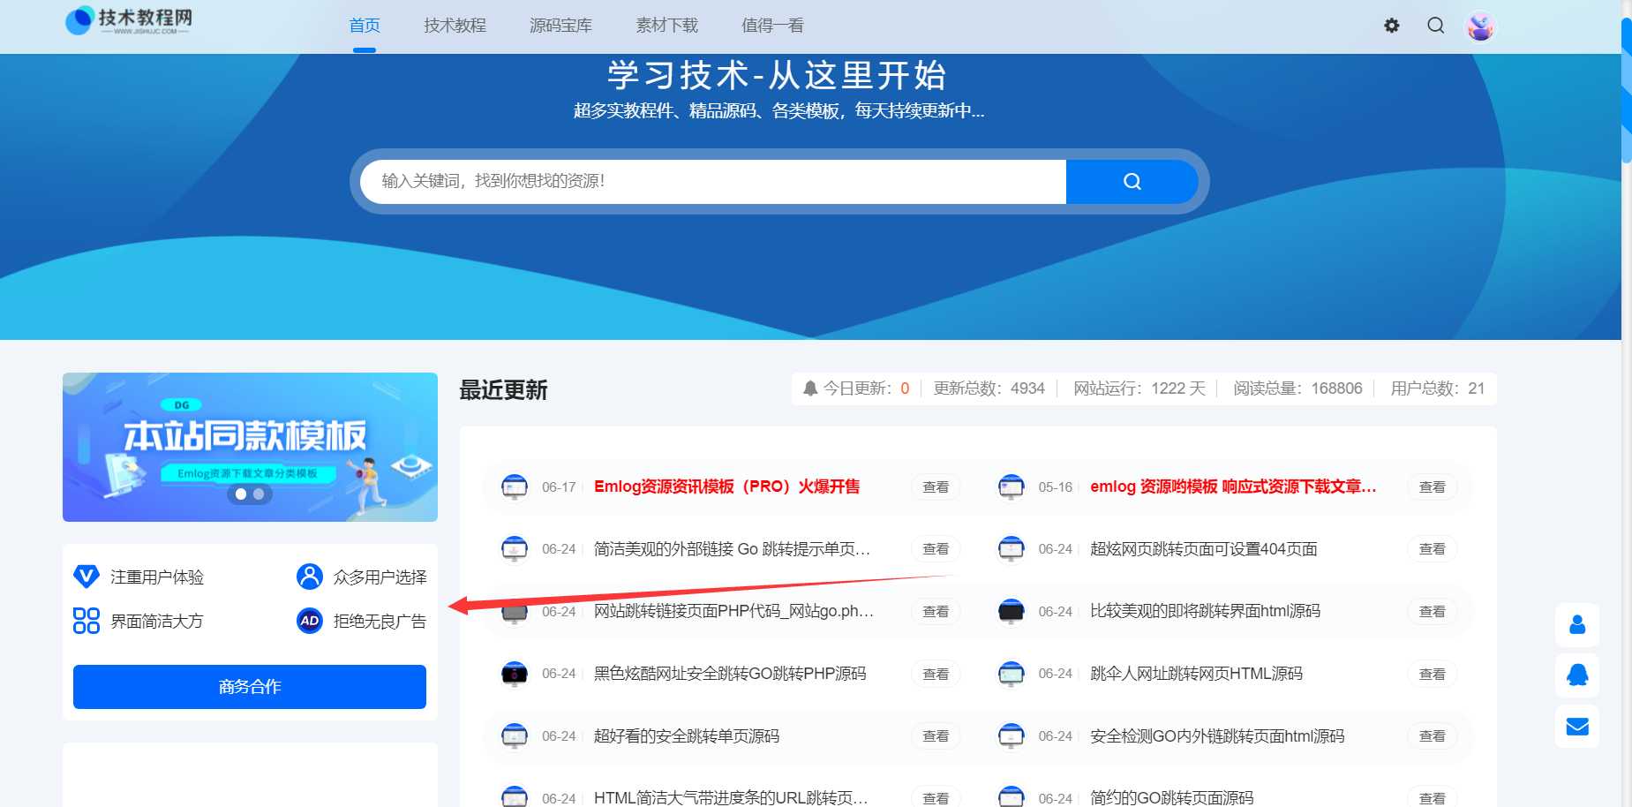
Task: Open the settings gear in the top bar
Action: pyautogui.click(x=1391, y=26)
